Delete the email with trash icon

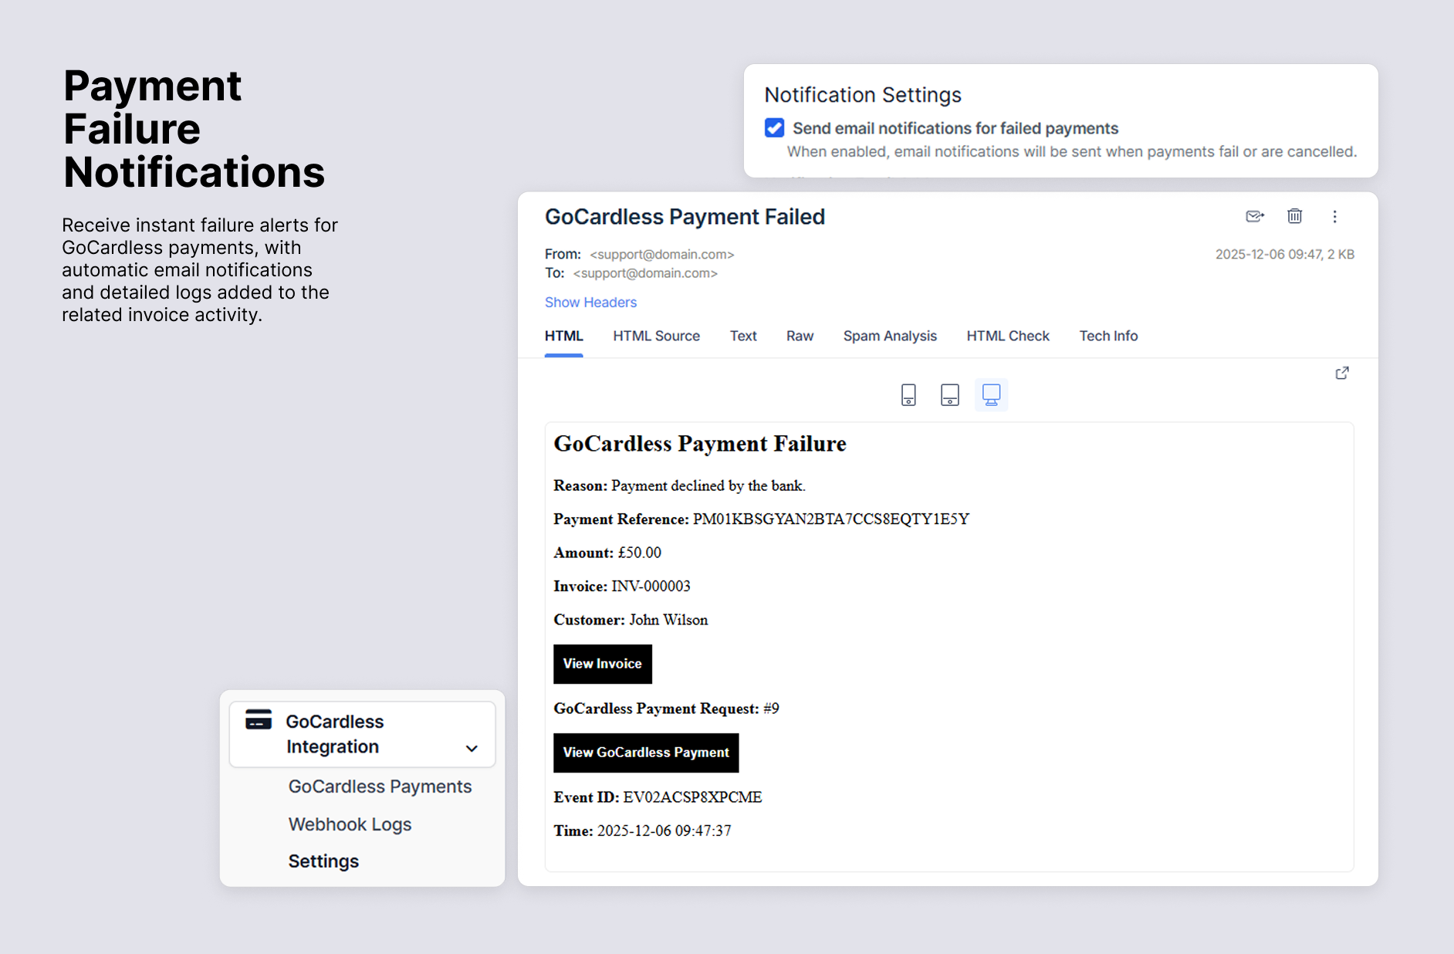[1294, 217]
